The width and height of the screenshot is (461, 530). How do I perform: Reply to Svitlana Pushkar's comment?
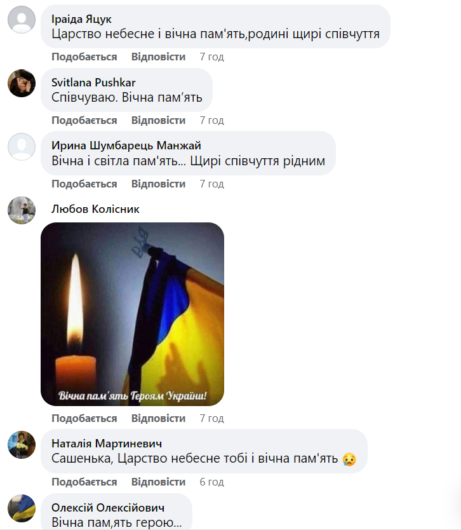pyautogui.click(x=158, y=120)
